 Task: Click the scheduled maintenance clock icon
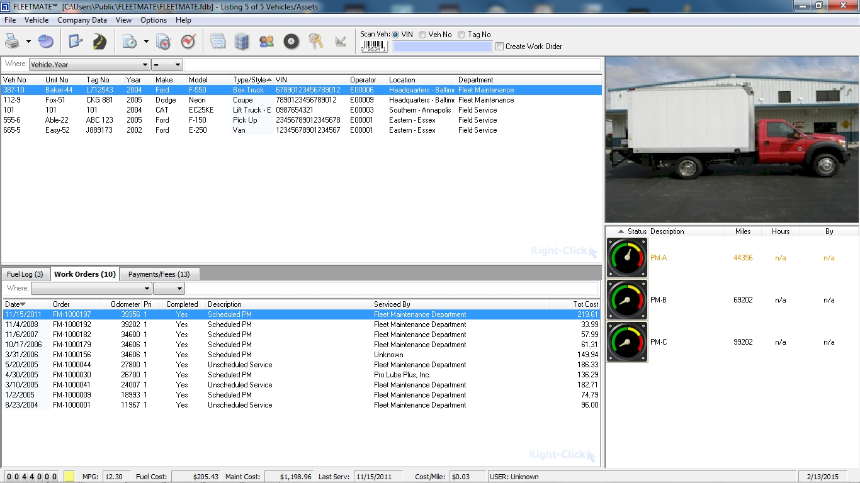coord(130,42)
